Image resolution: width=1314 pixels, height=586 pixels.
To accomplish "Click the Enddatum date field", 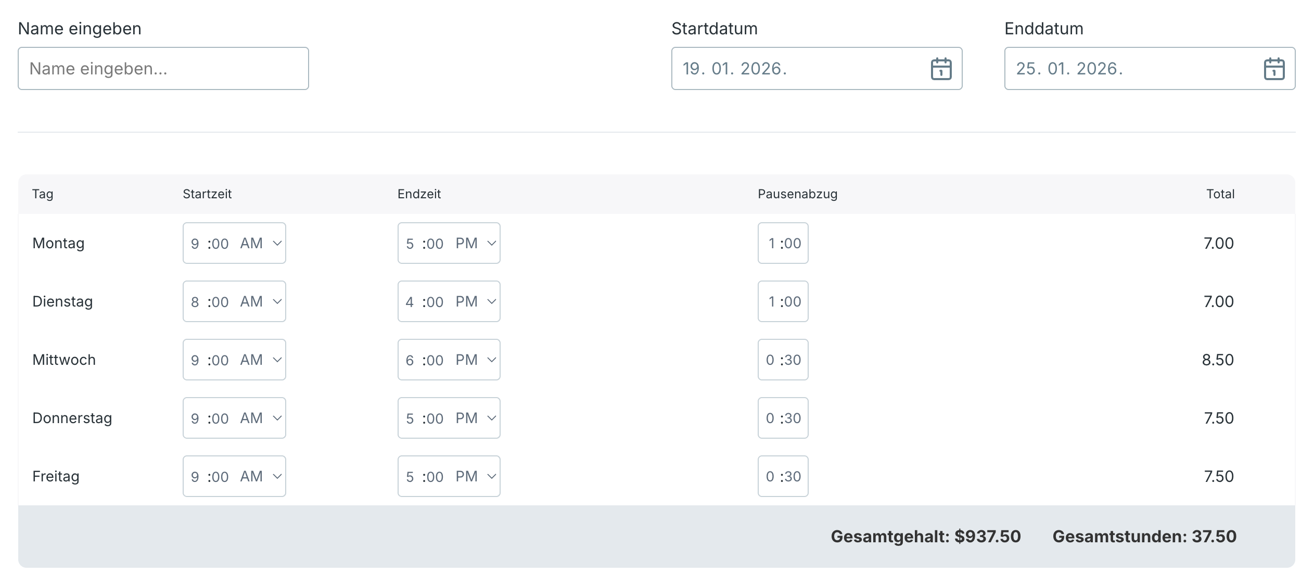I will 1129,69.
